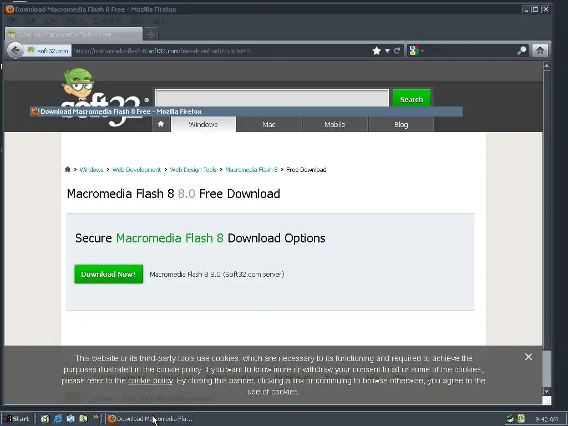Click the Free Download breadcrumb text

coord(306,170)
